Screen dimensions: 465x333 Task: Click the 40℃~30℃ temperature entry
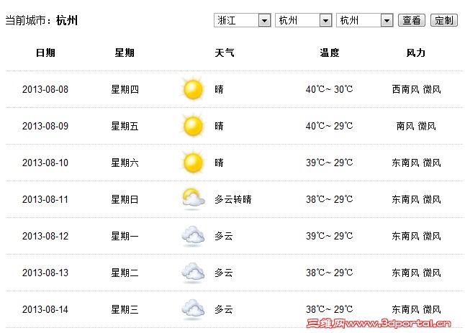pos(329,89)
